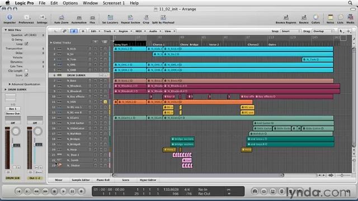The width and height of the screenshot is (358, 201).
Task: Open the Inspector panel icon
Action: click(10, 17)
